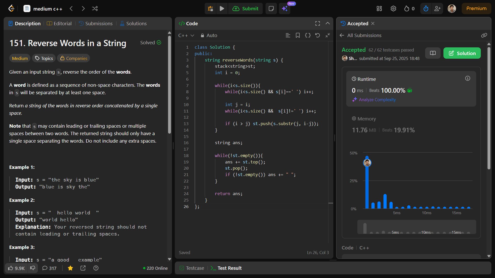The width and height of the screenshot is (495, 278).
Task: Click the Analyze Complexity link
Action: [x=377, y=100]
